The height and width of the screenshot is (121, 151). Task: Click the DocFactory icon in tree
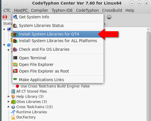(13, 117)
